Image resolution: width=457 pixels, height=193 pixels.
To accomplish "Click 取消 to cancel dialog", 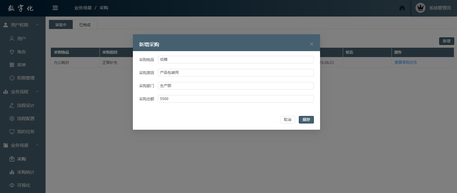I will (287, 120).
